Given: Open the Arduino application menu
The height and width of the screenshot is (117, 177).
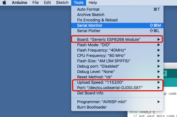Looking at the screenshot, I should [19, 3].
